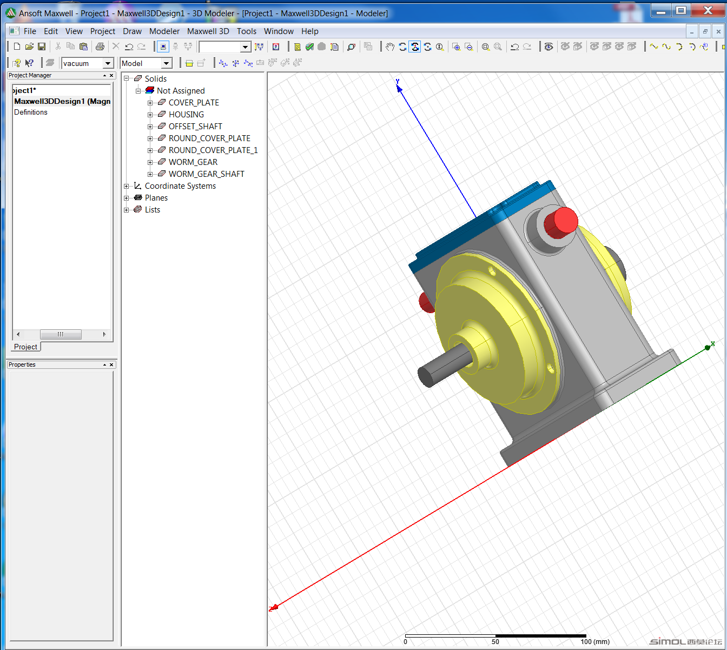The height and width of the screenshot is (650, 727).
Task: Print using the printer toolbar icon
Action: (x=100, y=47)
